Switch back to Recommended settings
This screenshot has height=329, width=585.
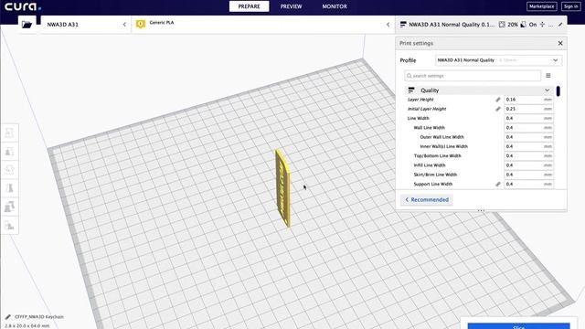[x=427, y=199]
